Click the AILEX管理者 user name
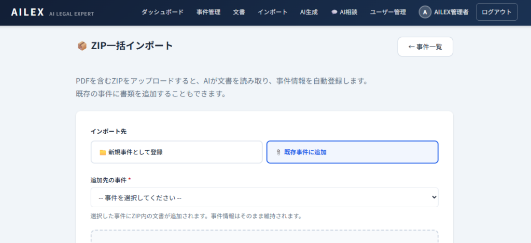Screen dimensions: 531x243 tap(451, 12)
